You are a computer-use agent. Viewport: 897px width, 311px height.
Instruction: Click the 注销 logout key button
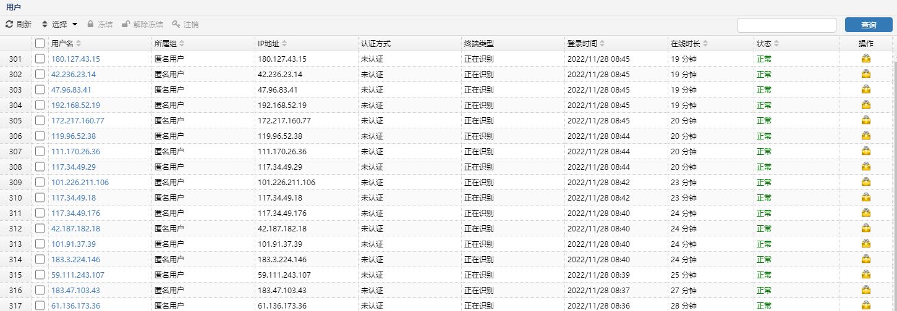tap(185, 25)
